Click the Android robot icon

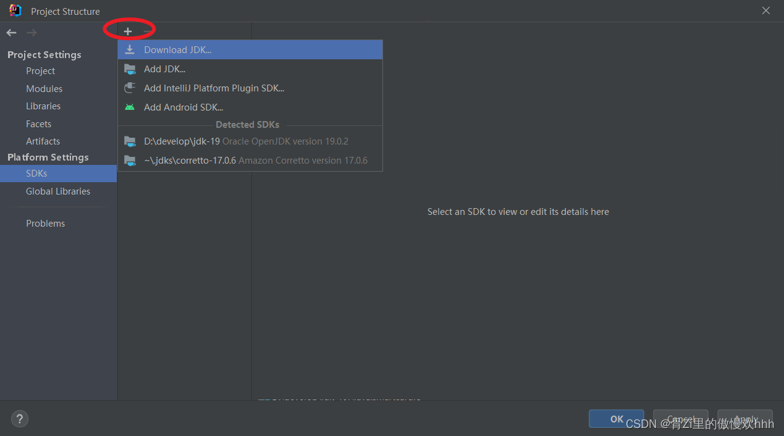tap(130, 107)
